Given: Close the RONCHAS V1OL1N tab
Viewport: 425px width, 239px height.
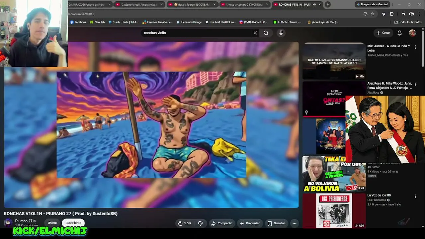Looking at the screenshot, I should tap(320, 5).
